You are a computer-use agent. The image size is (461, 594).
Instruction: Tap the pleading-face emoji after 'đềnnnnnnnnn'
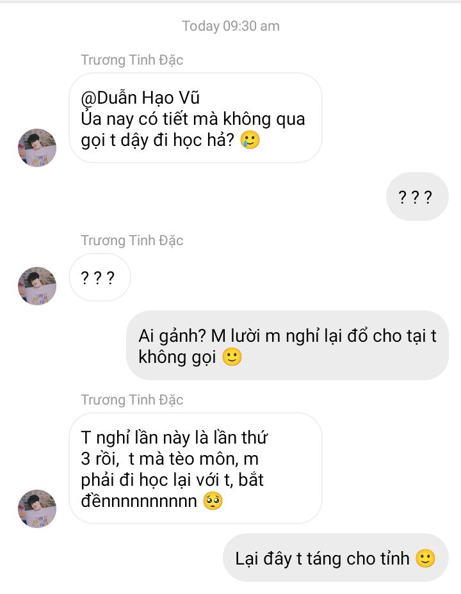[213, 501]
